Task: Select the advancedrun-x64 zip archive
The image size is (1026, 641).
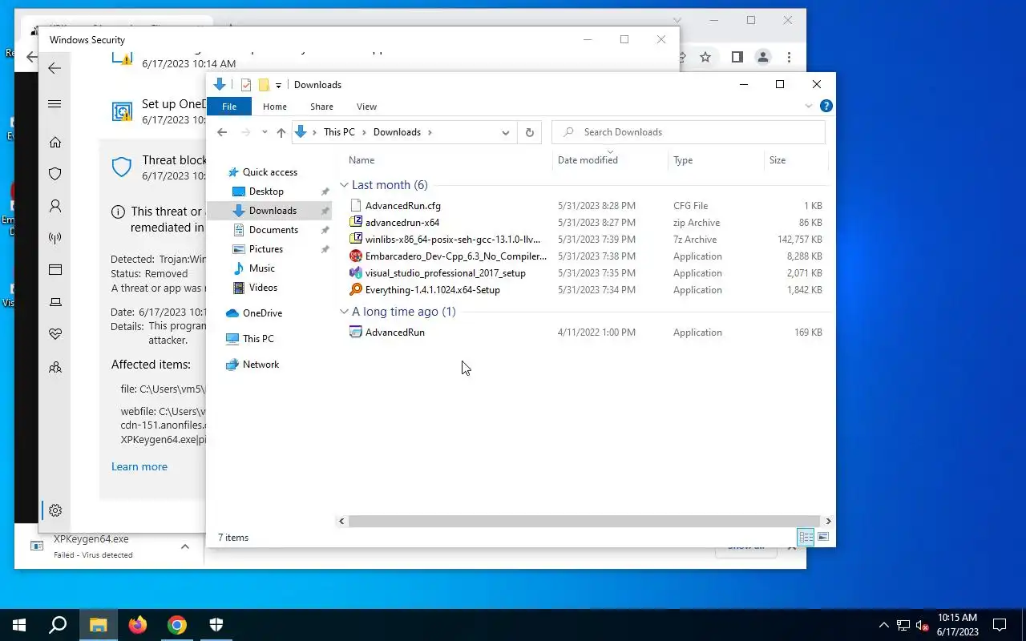Action: 402,223
